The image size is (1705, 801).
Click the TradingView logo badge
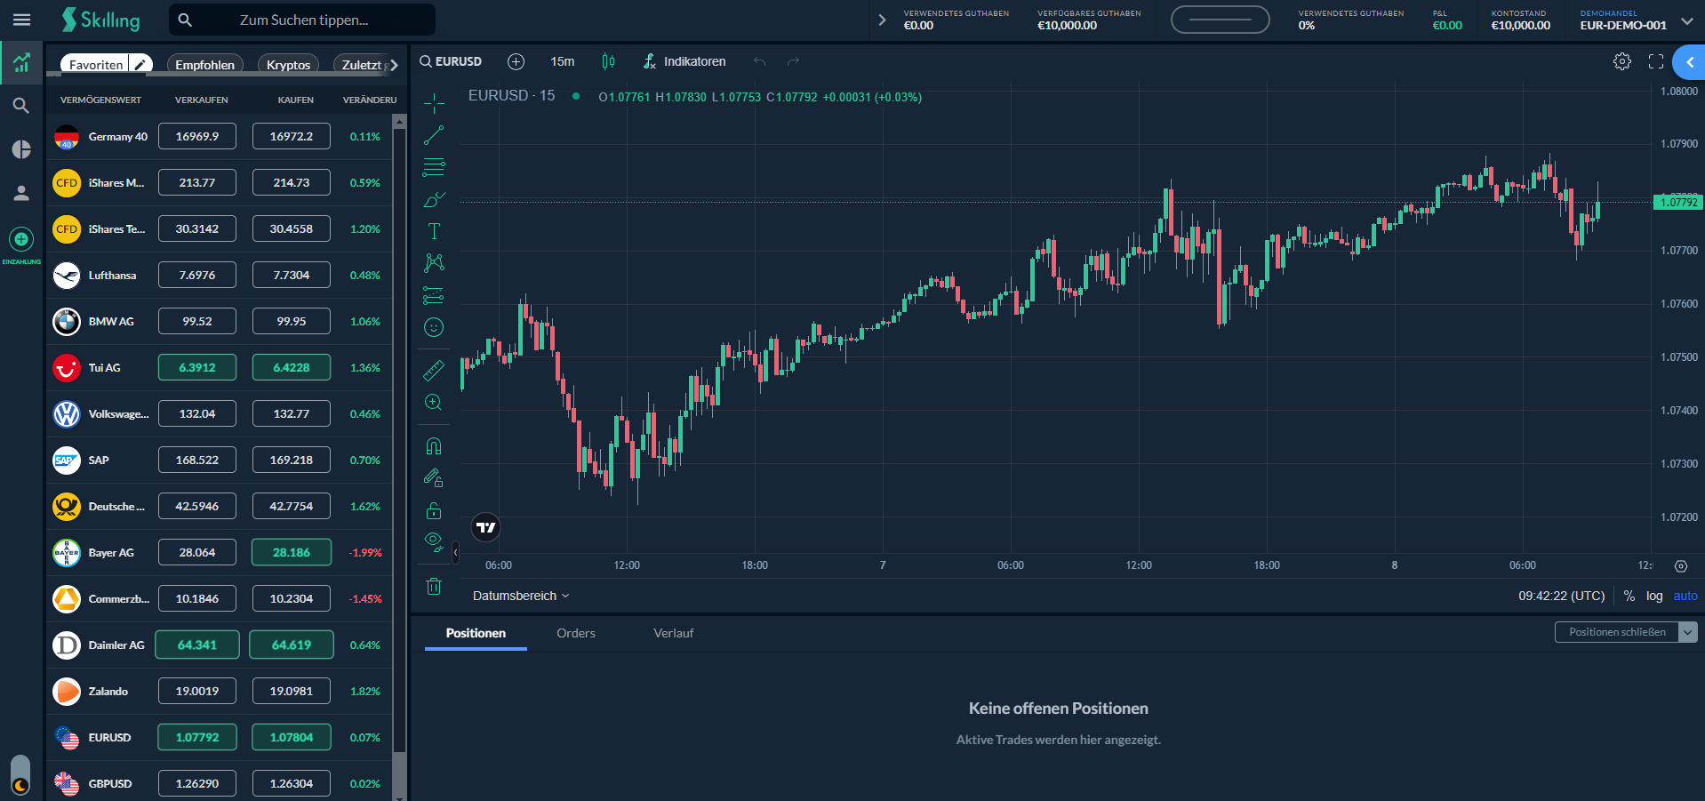point(485,527)
